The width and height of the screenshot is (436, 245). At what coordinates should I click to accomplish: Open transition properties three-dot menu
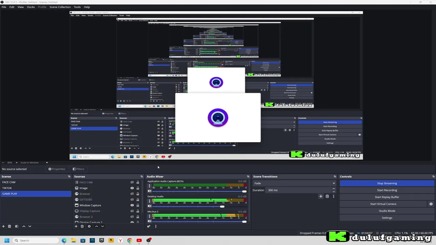coord(333,196)
